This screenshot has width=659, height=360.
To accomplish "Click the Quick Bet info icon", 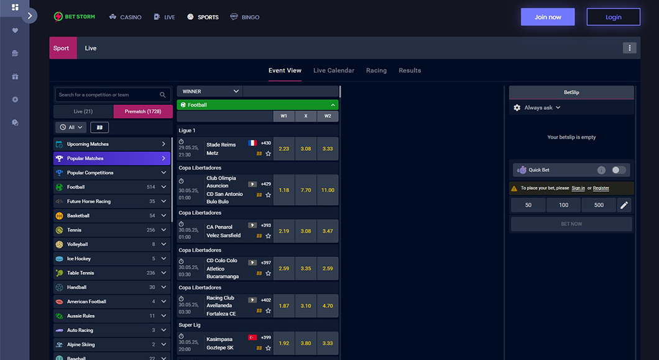I will click(601, 170).
